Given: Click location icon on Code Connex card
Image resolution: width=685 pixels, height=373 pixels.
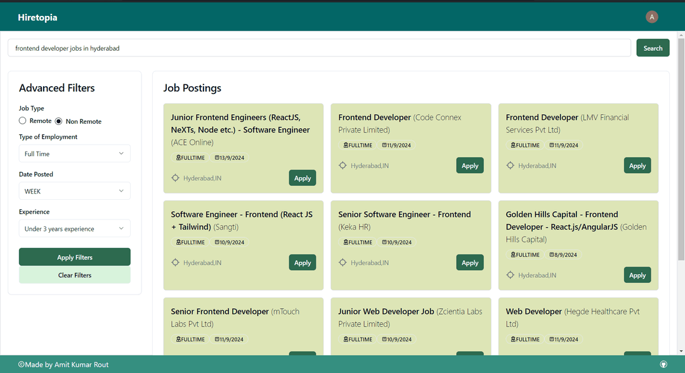Looking at the screenshot, I should (342, 166).
